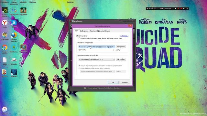Open the green Android emulator desktop shortcut
The width and height of the screenshot is (207, 116).
(14, 47)
